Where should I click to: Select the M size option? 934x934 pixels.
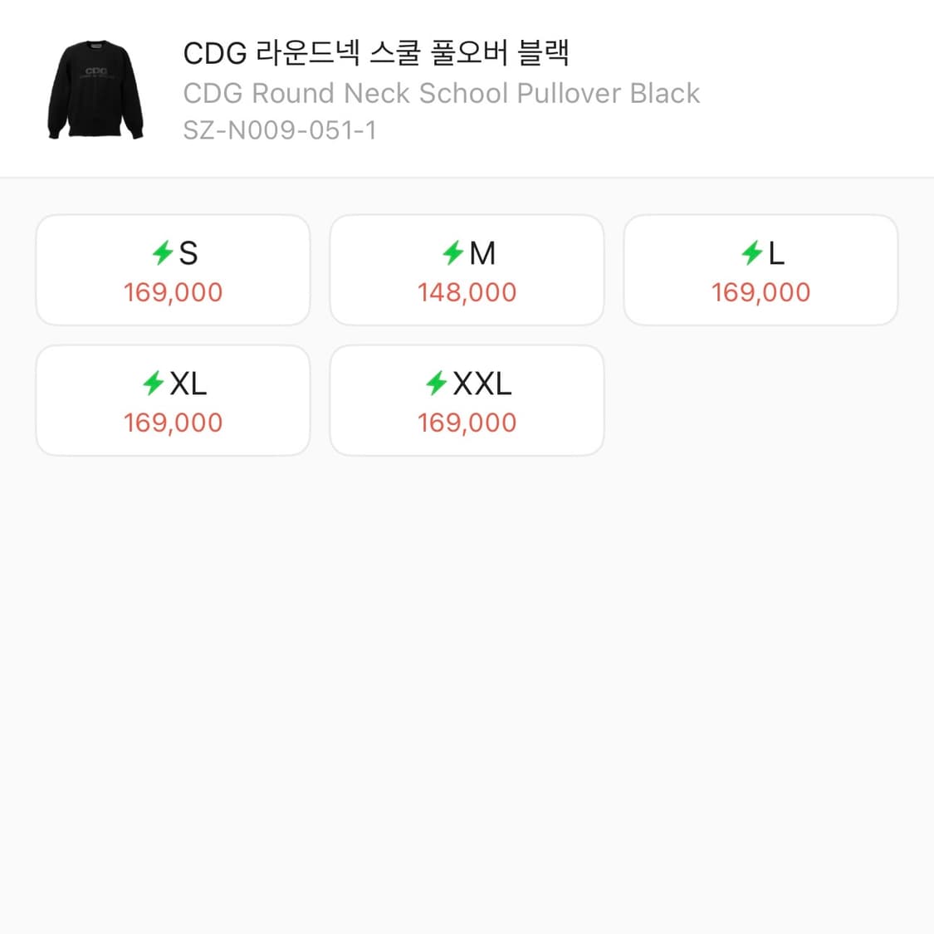pos(467,269)
